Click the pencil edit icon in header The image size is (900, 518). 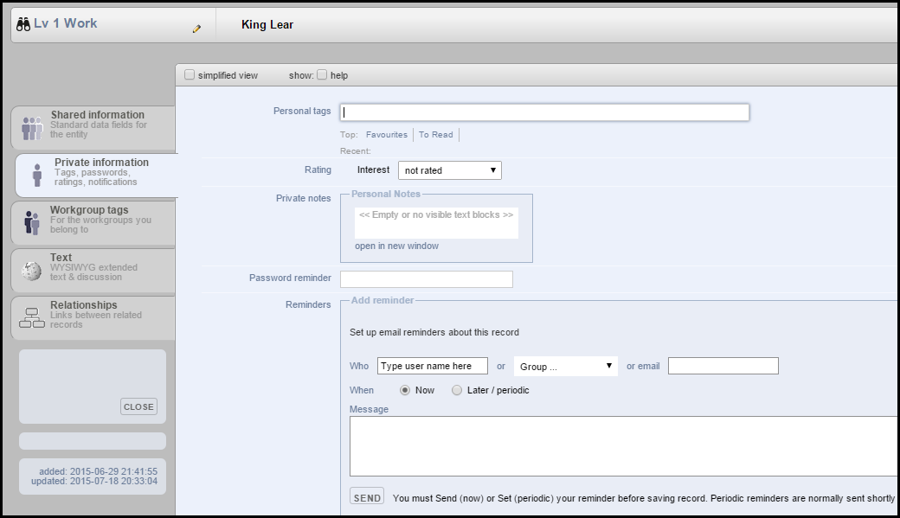[x=197, y=29]
